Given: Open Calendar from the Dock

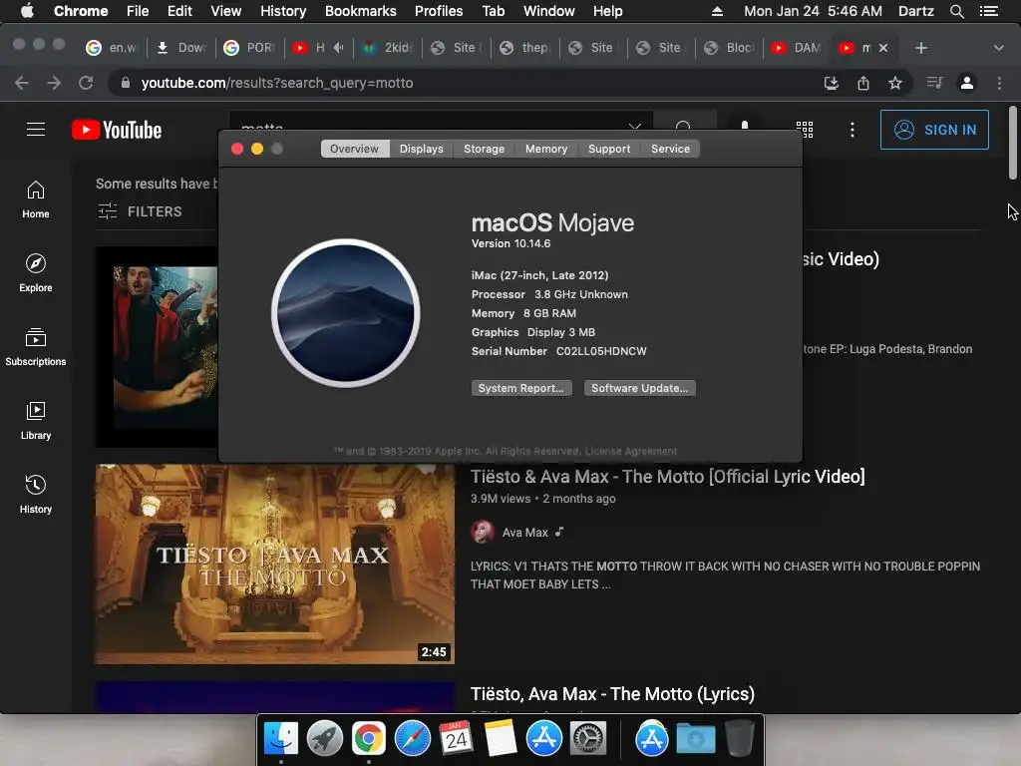Looking at the screenshot, I should pyautogui.click(x=457, y=739).
